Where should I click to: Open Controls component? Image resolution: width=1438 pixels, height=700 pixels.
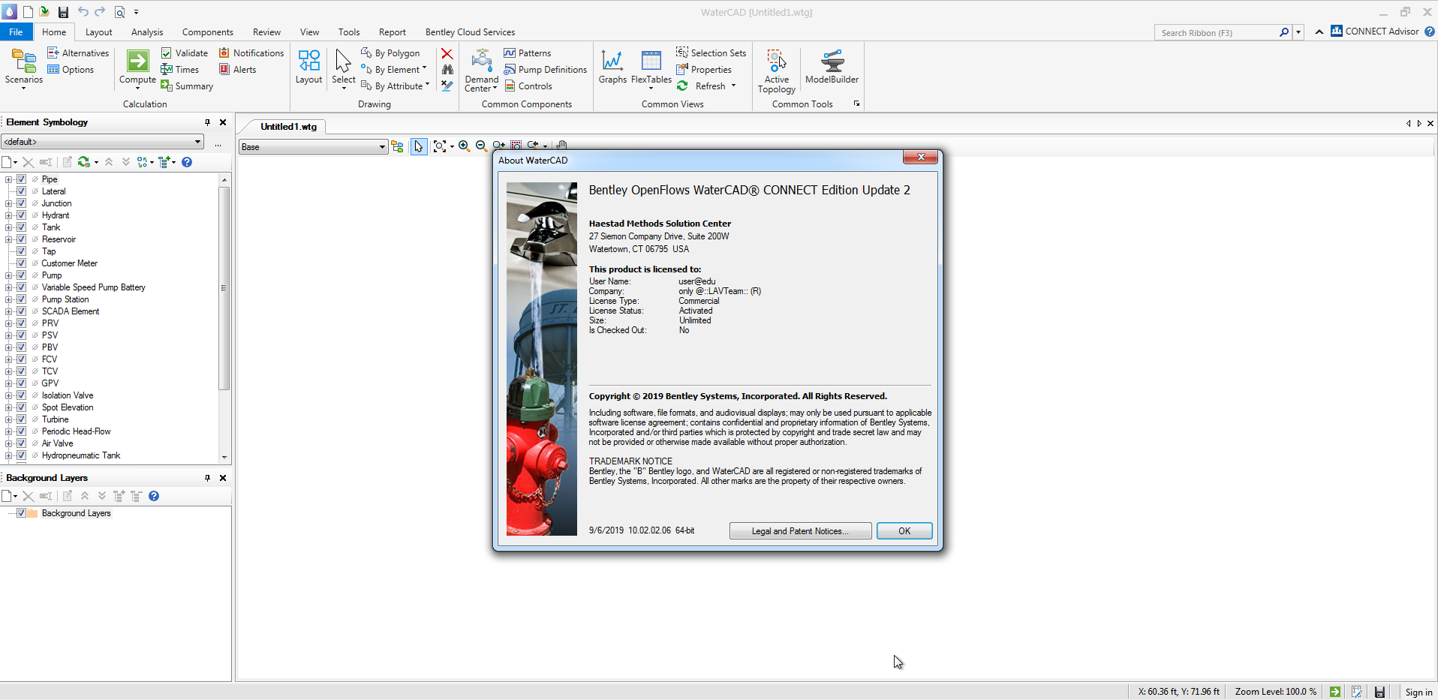tap(528, 86)
